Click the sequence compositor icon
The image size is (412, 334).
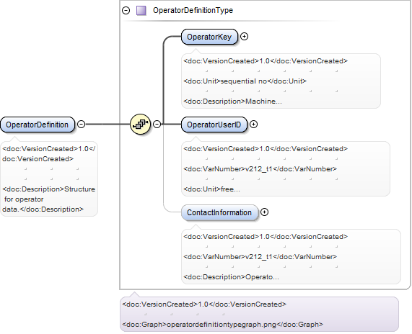[140, 124]
